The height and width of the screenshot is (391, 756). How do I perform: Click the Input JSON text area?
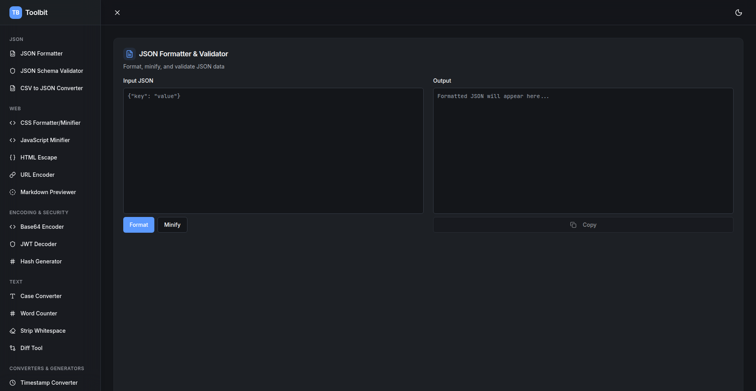(x=273, y=151)
